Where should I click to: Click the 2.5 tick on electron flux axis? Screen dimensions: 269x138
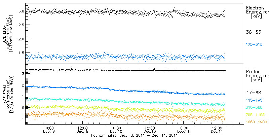pyautogui.click(x=21, y=25)
